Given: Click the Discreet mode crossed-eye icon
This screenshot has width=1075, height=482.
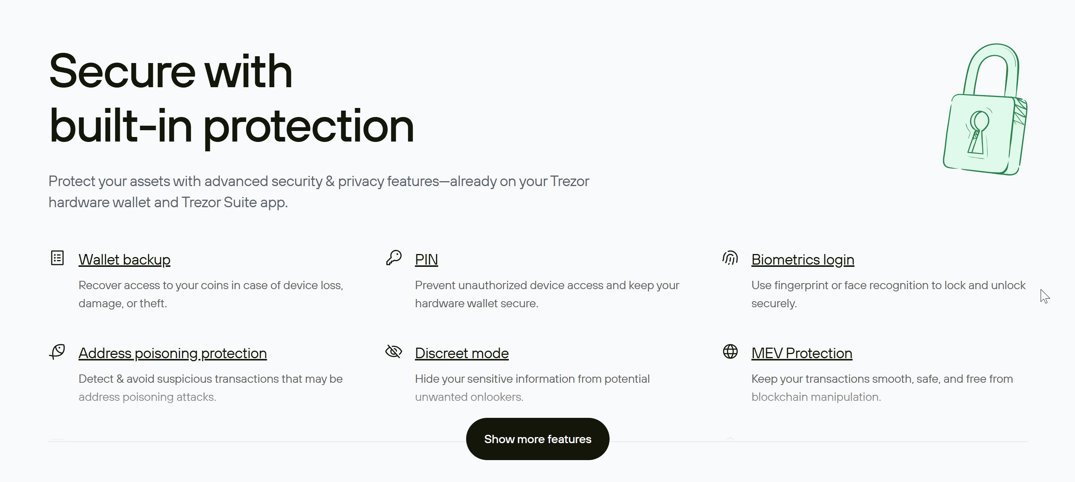Looking at the screenshot, I should pos(394,352).
